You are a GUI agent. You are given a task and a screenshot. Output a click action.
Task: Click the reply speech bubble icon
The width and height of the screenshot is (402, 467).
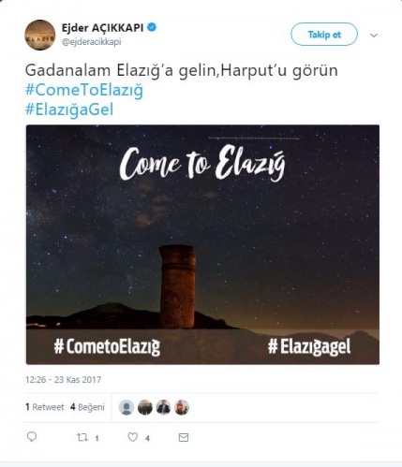(32, 437)
